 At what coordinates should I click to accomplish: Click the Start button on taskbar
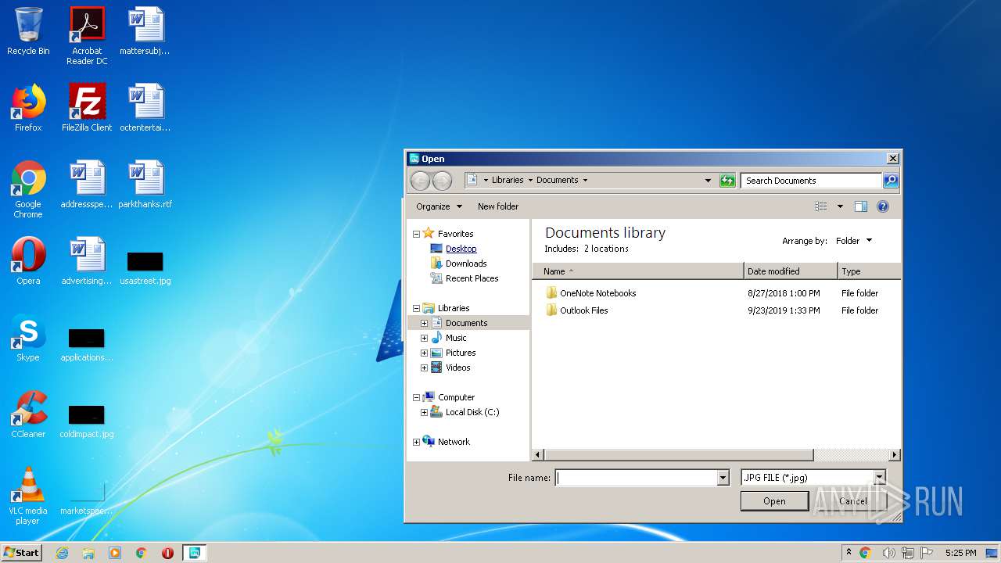(x=21, y=552)
